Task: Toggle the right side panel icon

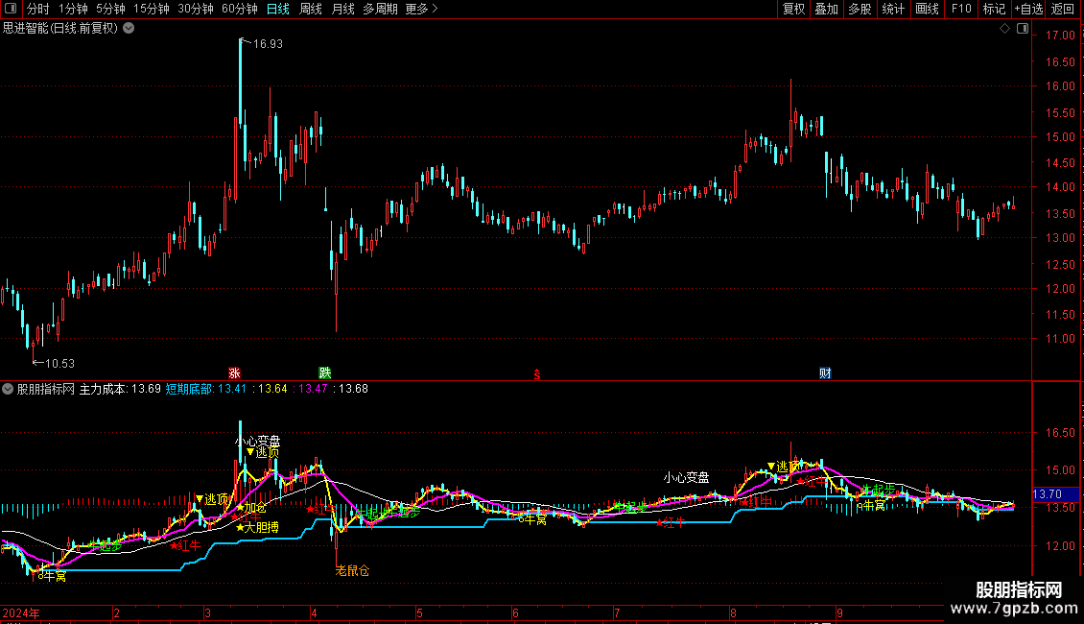Action: pos(1022,29)
